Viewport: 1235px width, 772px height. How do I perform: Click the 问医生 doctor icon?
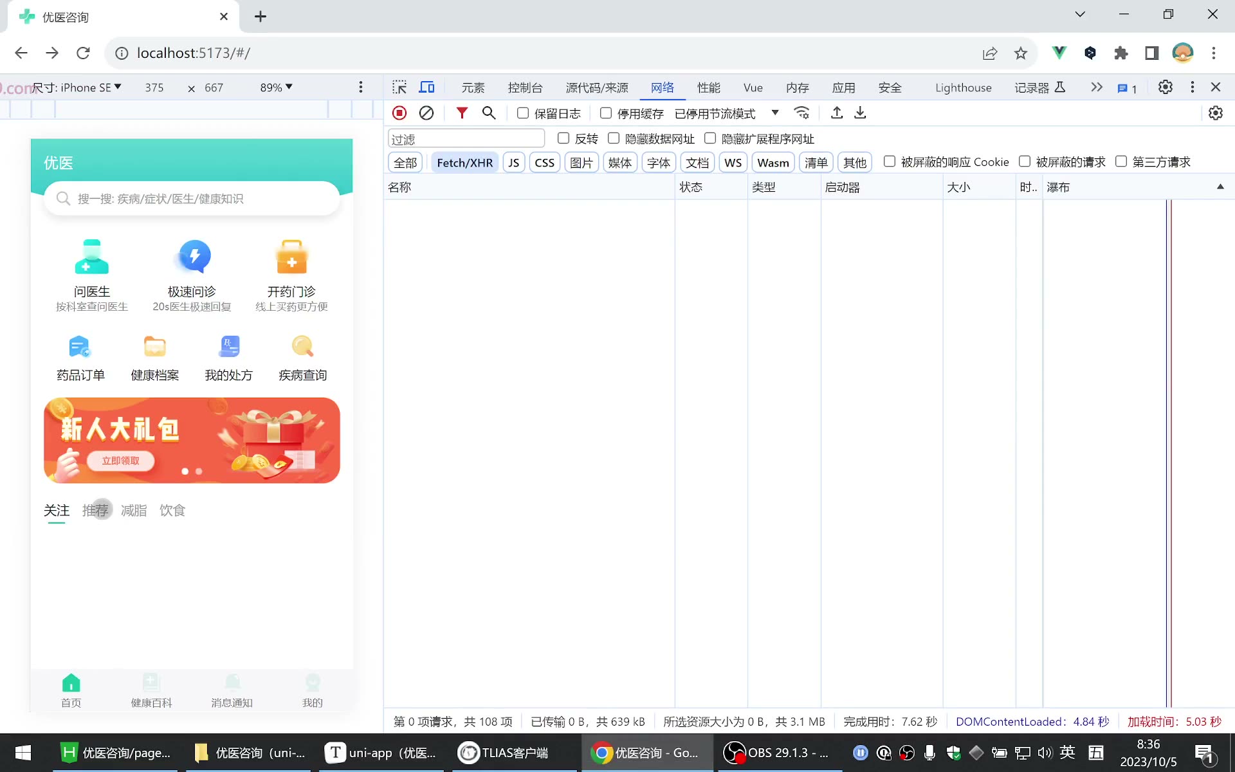[x=91, y=257]
